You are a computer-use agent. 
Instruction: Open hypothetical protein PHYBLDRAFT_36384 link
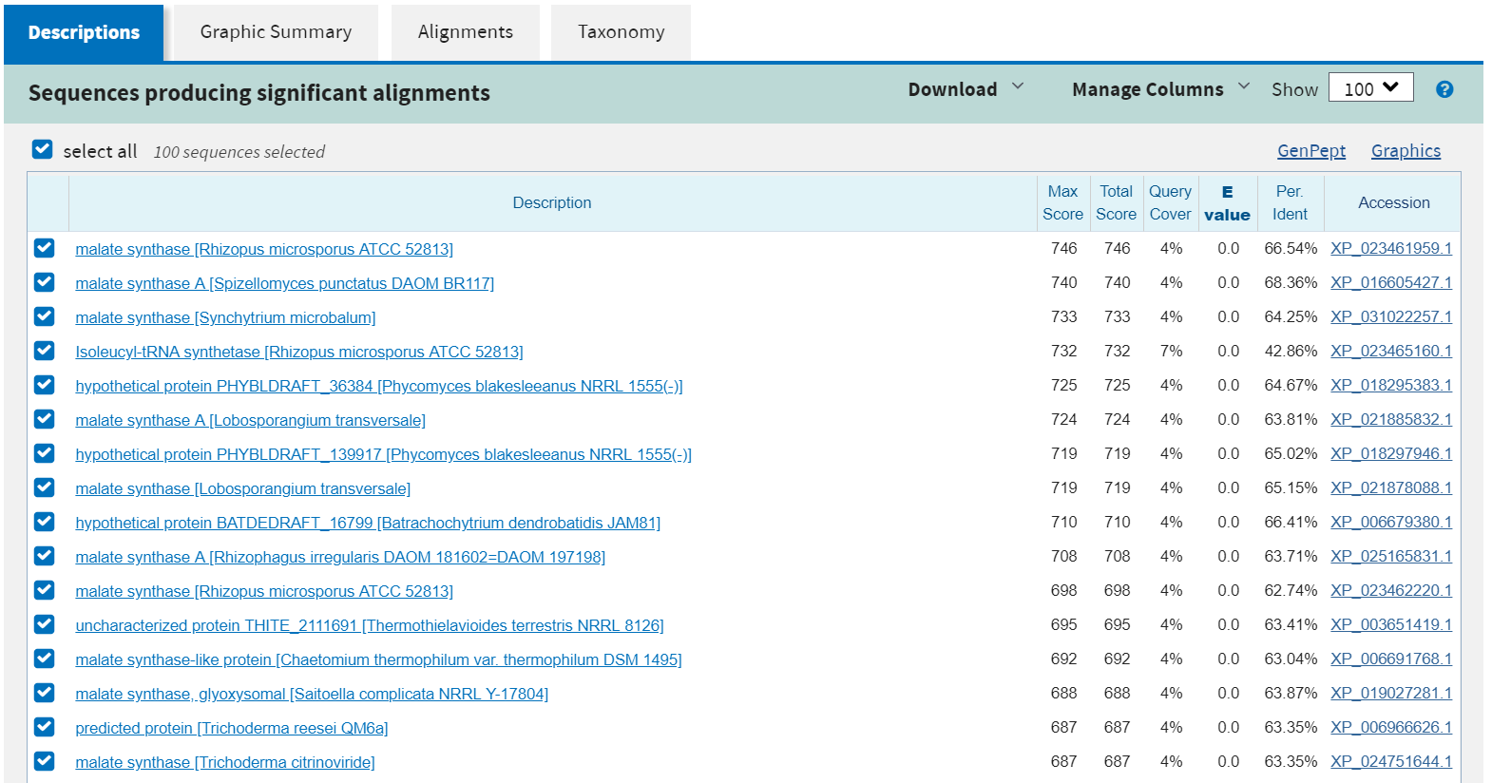[x=379, y=386]
